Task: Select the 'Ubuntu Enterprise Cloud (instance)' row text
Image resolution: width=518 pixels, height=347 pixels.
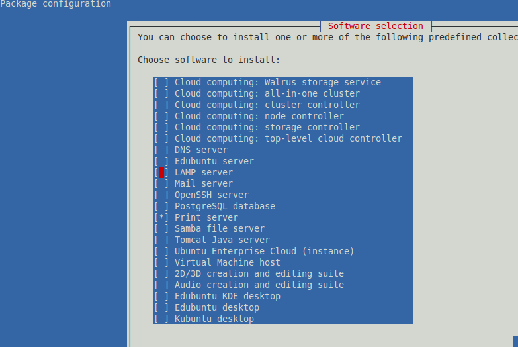Action: [x=264, y=252]
